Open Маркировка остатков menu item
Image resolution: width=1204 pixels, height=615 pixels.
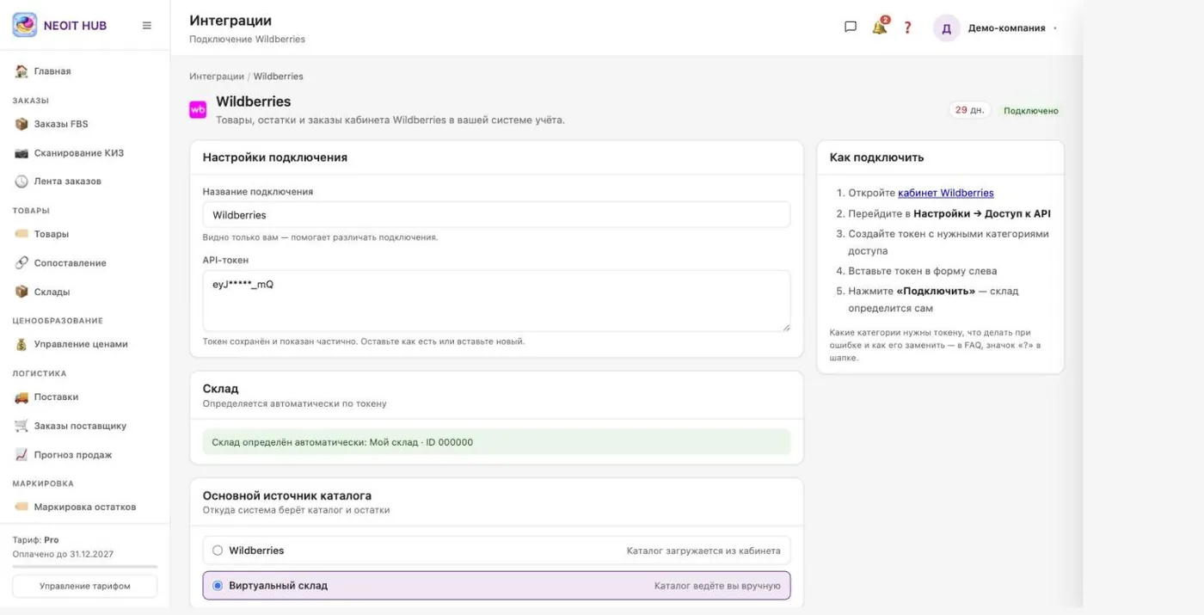[x=84, y=507]
